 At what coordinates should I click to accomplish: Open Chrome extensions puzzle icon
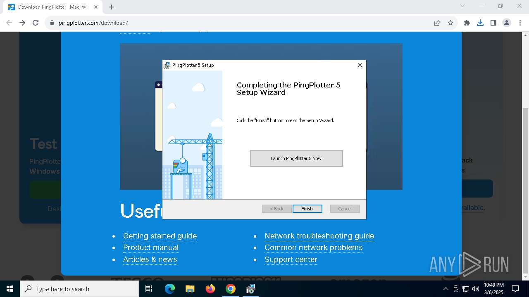pos(467,23)
